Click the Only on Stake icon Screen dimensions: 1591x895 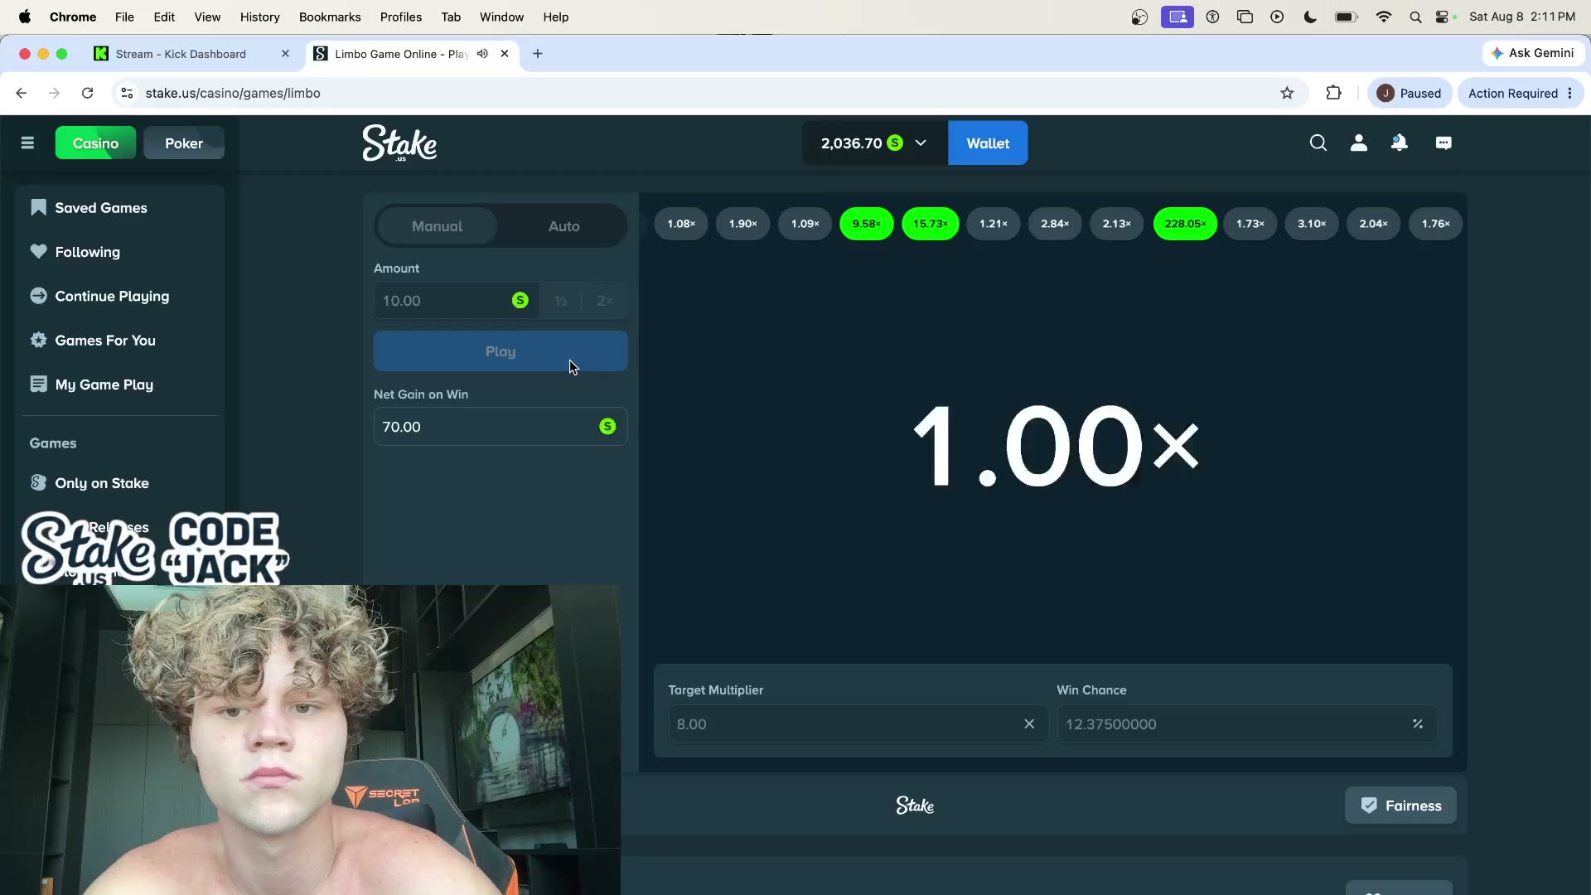(38, 482)
